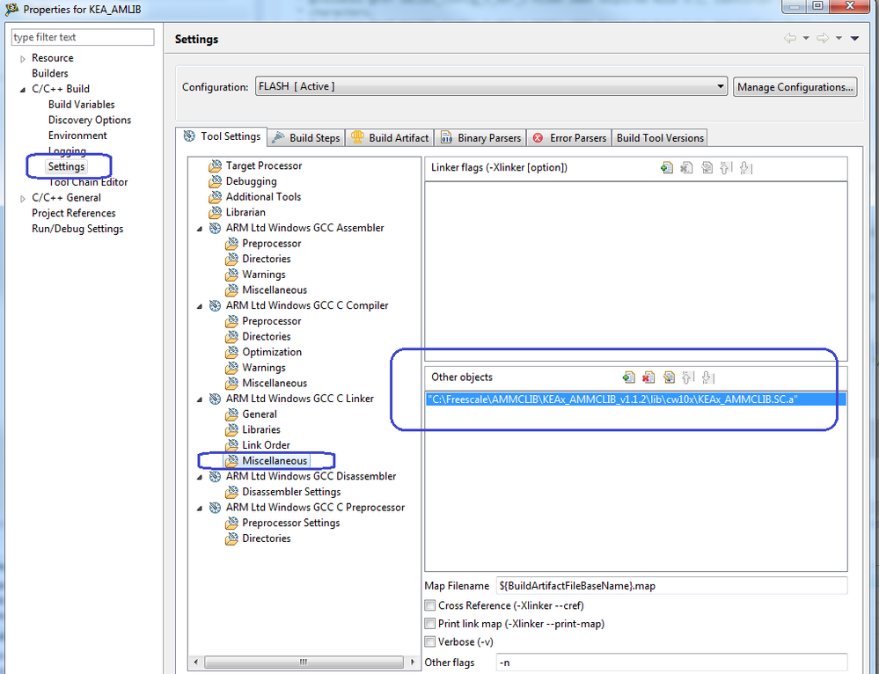Delete the selected Other objects entry
The height and width of the screenshot is (674, 879).
pos(648,377)
